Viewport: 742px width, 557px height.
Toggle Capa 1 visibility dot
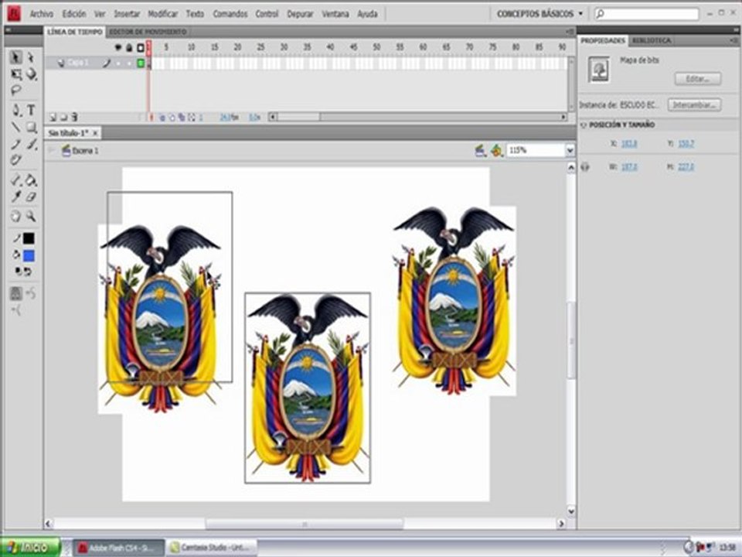click(118, 63)
